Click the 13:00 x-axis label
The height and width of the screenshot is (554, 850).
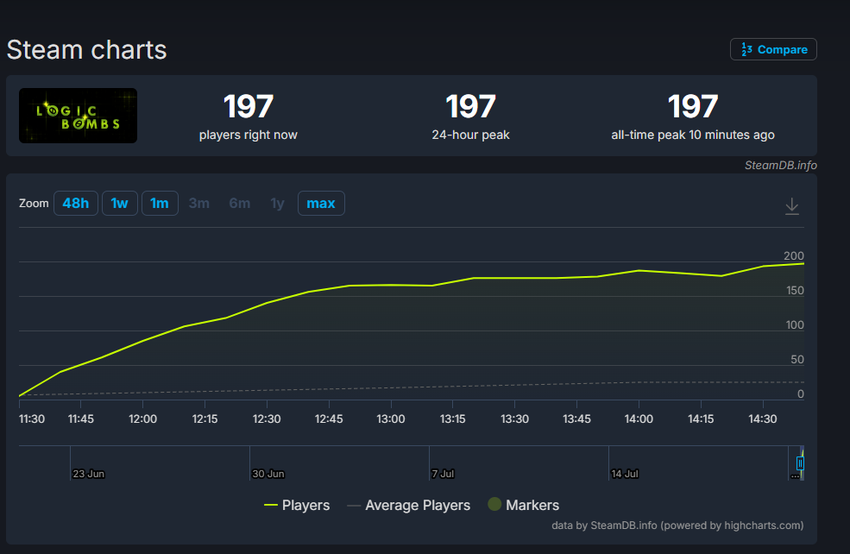391,419
